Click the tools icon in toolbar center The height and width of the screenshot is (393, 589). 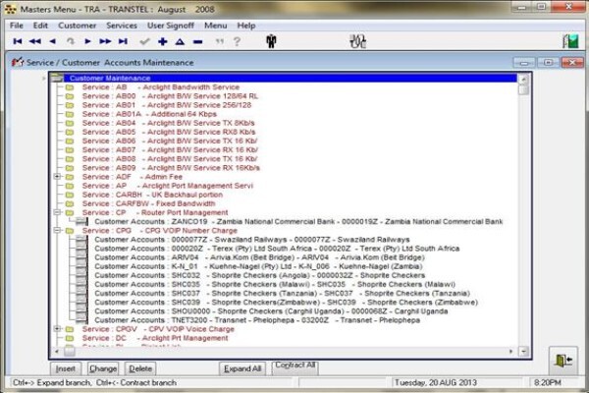pos(357,41)
